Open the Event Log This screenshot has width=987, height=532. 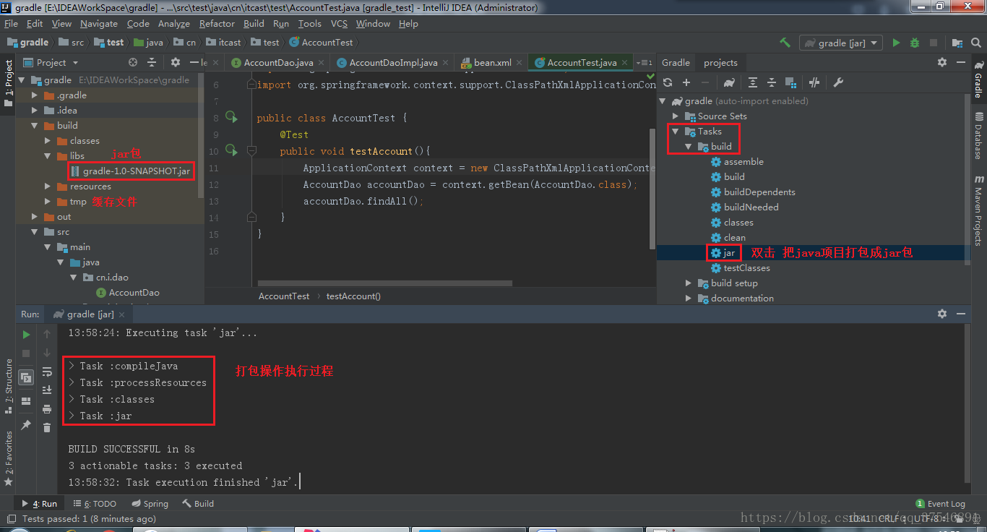pyautogui.click(x=940, y=504)
